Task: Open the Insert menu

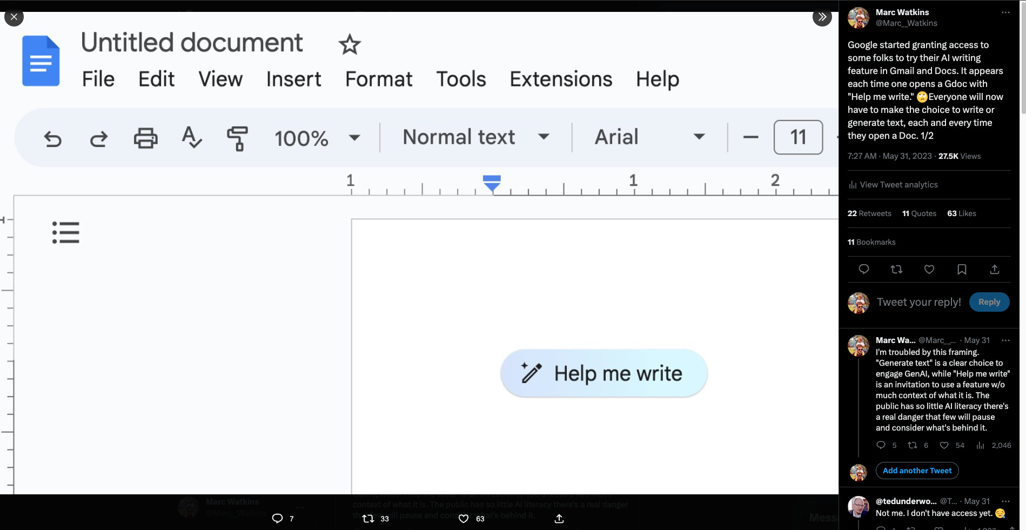Action: click(293, 79)
